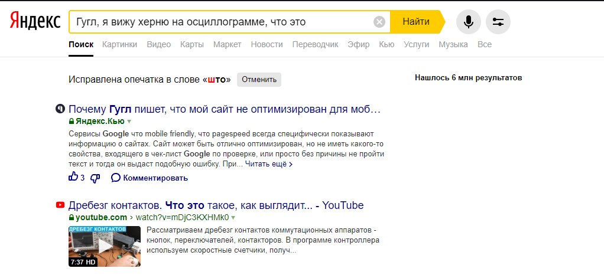This screenshot has width=604, height=278.
Task: Clear the search query with the X icon
Action: click(x=379, y=22)
